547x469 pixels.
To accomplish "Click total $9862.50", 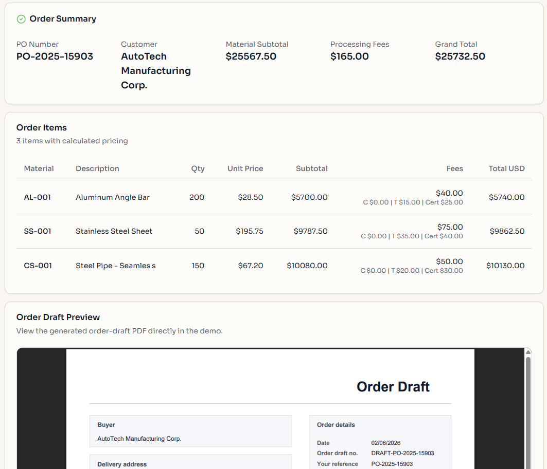I will pos(507,231).
